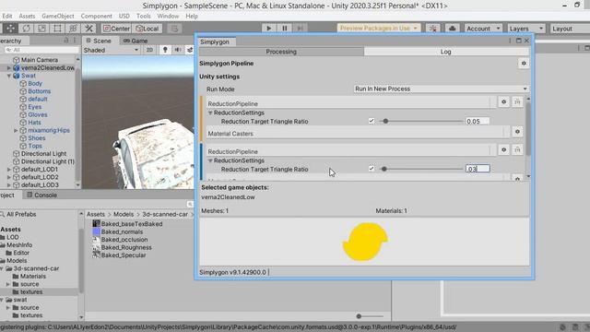Delete the first ReductionPipeline
The height and width of the screenshot is (332, 590).
click(517, 101)
